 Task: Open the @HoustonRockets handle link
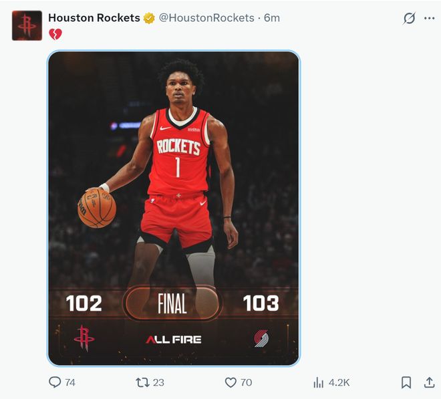tap(206, 18)
